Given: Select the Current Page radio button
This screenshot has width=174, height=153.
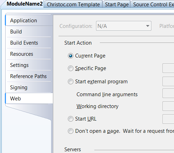Looking at the screenshot, I should pos(71,56).
